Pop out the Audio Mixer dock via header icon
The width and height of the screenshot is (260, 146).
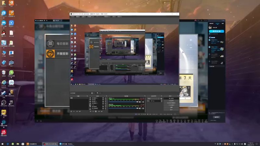tap(145, 96)
